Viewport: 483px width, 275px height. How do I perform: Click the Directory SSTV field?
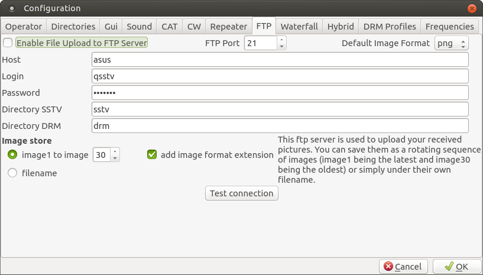pyautogui.click(x=280, y=109)
